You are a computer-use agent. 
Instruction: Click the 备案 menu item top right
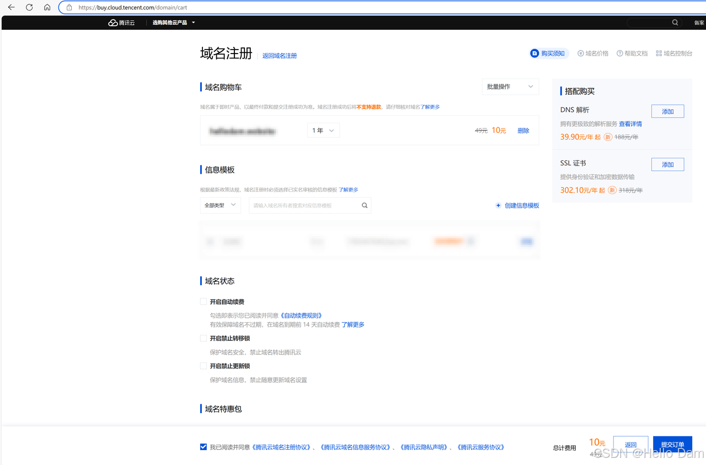[x=699, y=23]
